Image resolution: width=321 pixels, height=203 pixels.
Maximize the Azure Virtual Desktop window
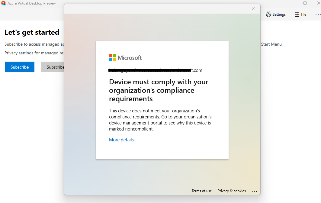click(305, 3)
